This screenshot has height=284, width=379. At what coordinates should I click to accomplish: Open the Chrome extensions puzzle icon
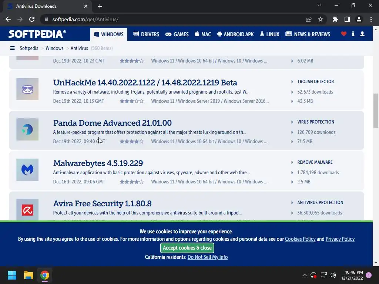(x=335, y=19)
